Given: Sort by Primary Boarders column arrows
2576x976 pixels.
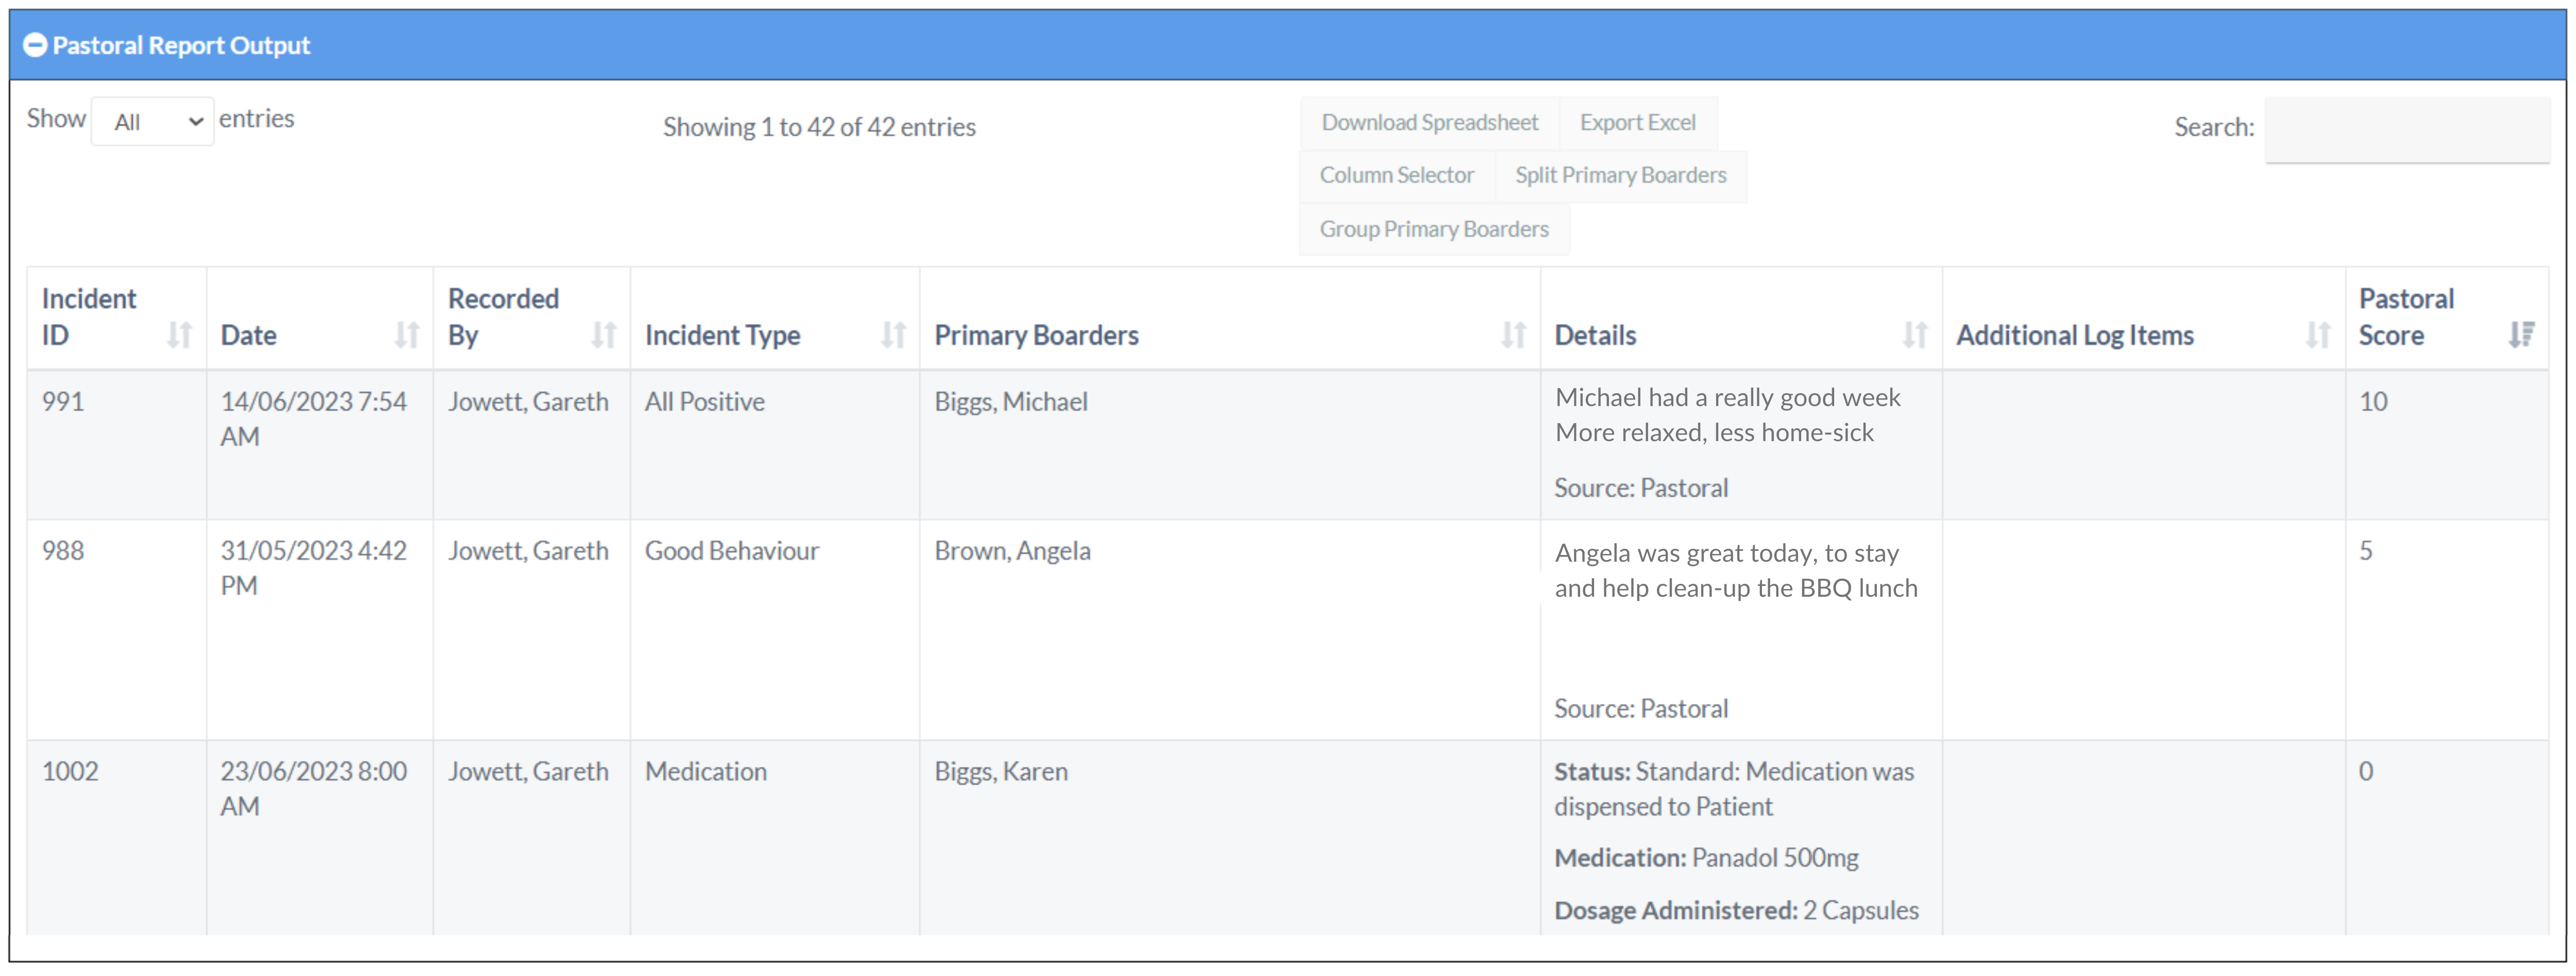Looking at the screenshot, I should click(x=1513, y=335).
